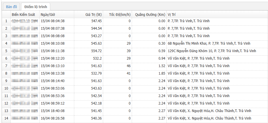Click the Tốc Độ(km/h) column header
This screenshot has height=123, width=268.
coord(120,14)
